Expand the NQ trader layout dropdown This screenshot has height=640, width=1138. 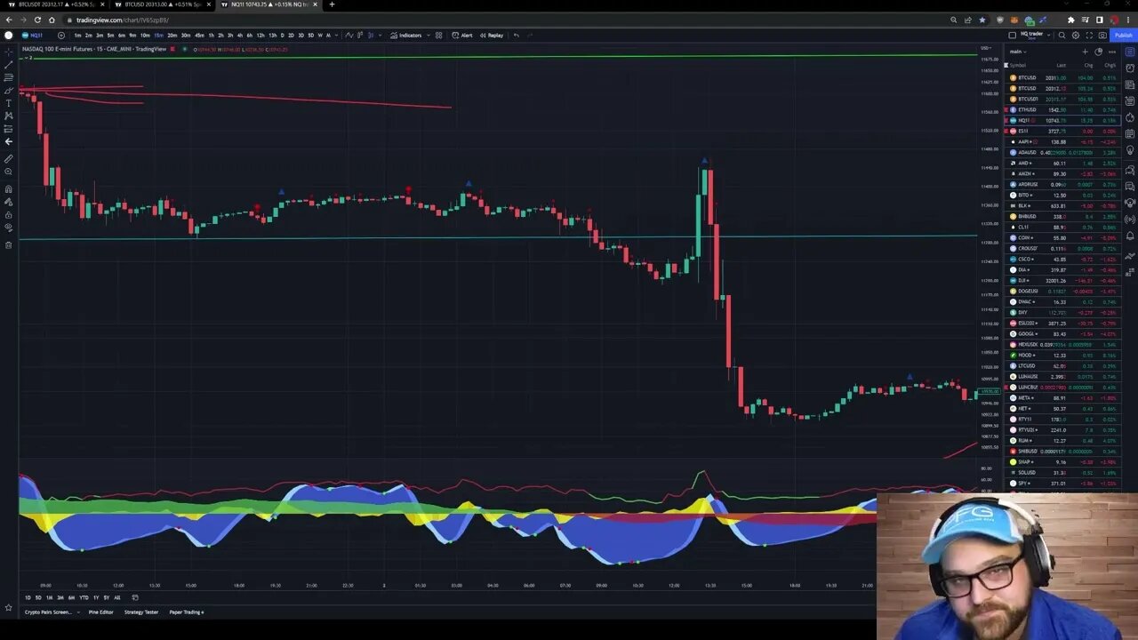tap(1048, 36)
